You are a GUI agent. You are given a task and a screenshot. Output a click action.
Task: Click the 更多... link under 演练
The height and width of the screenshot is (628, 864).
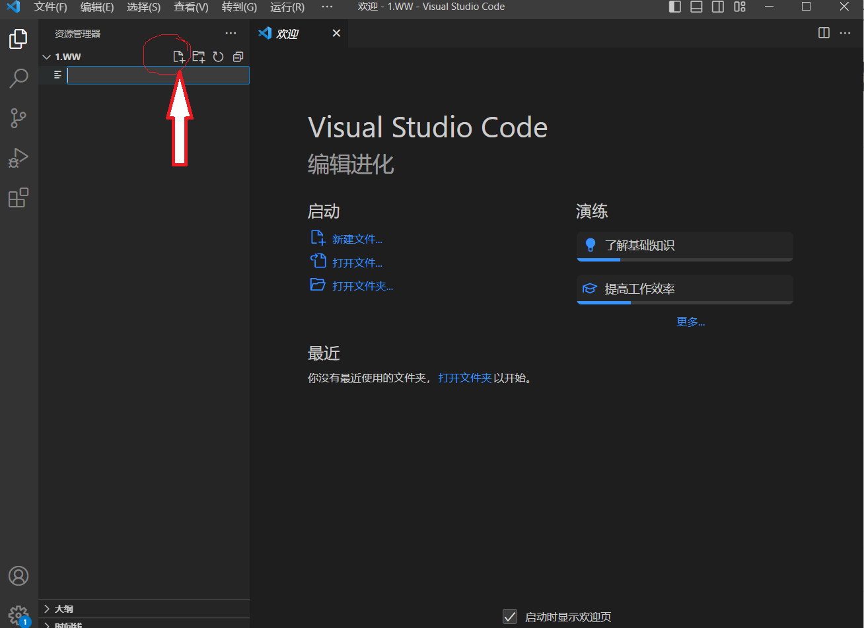coord(691,322)
